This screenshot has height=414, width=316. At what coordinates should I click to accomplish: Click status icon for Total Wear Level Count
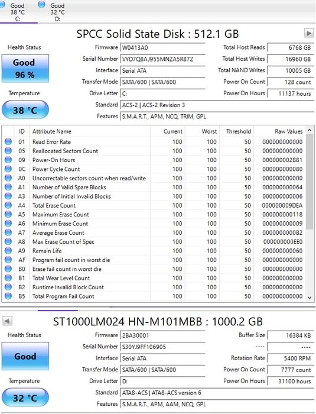[8, 278]
